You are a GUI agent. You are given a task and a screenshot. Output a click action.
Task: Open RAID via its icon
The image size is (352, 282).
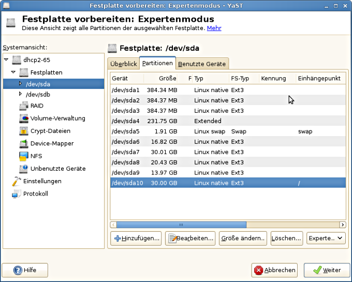[x=24, y=106]
